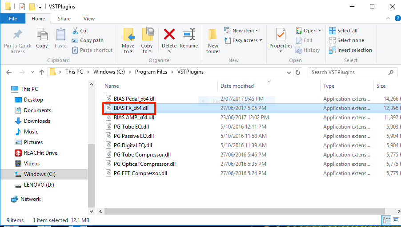Refresh the VSTPlugins folder view
This screenshot has width=401, height=227.
298,72
